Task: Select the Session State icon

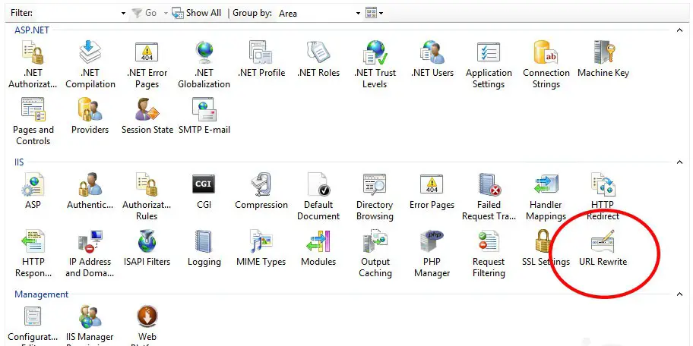Action: click(147, 116)
